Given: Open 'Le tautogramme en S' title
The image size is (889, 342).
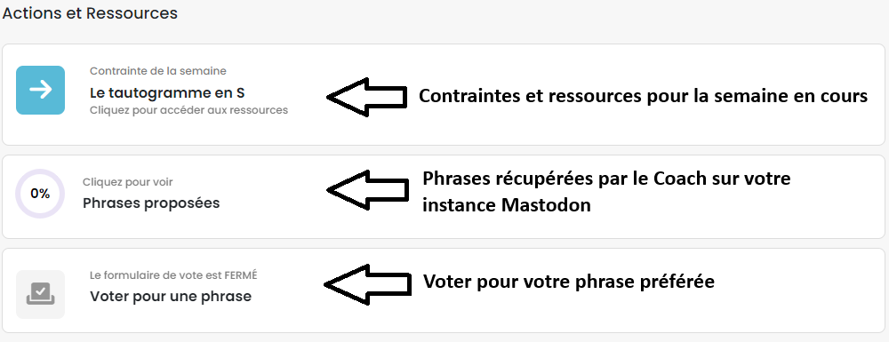Looking at the screenshot, I should tap(167, 92).
